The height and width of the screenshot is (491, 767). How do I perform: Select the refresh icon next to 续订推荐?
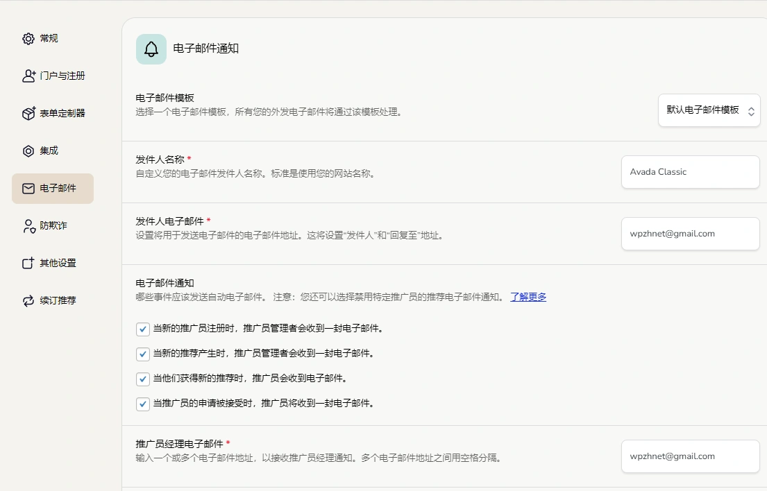click(28, 300)
